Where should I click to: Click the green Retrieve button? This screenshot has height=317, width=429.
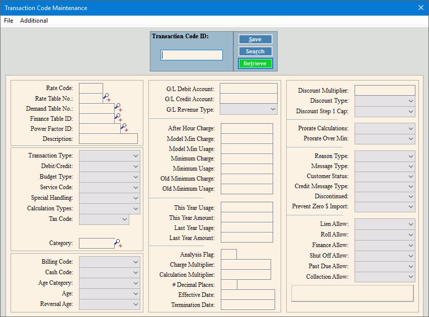[x=255, y=63]
